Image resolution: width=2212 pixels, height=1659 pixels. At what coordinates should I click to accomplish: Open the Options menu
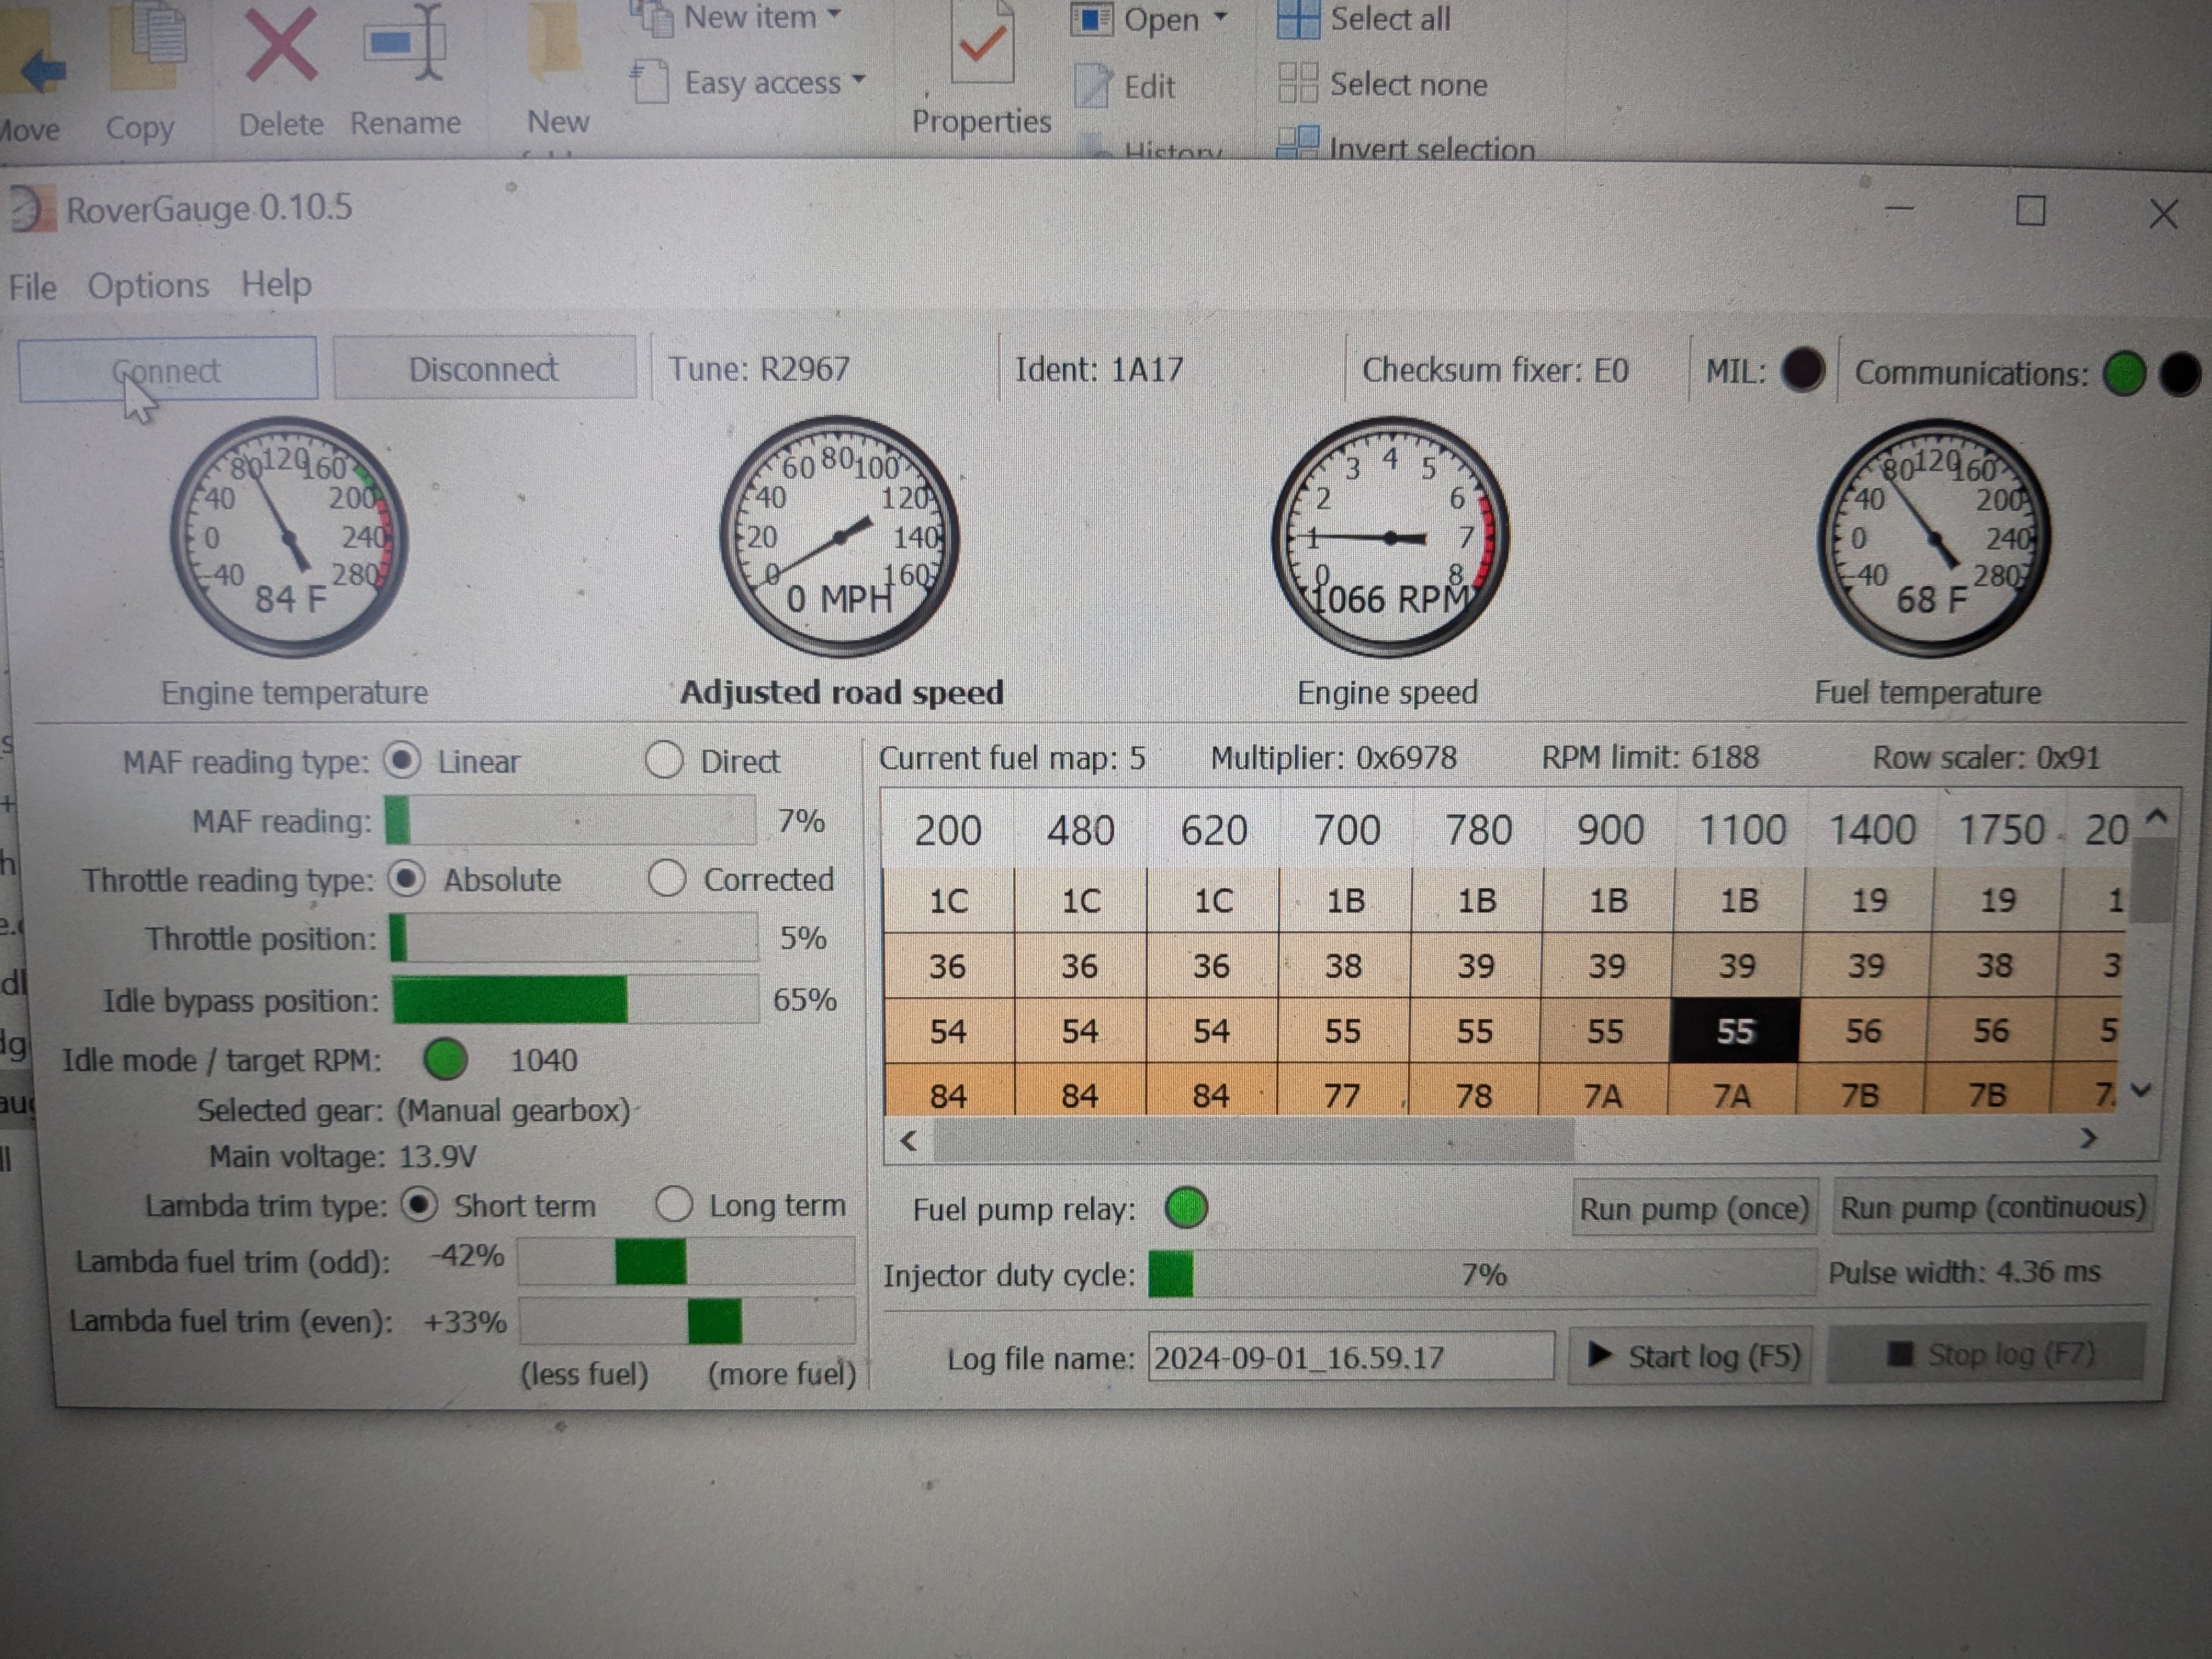(x=148, y=286)
